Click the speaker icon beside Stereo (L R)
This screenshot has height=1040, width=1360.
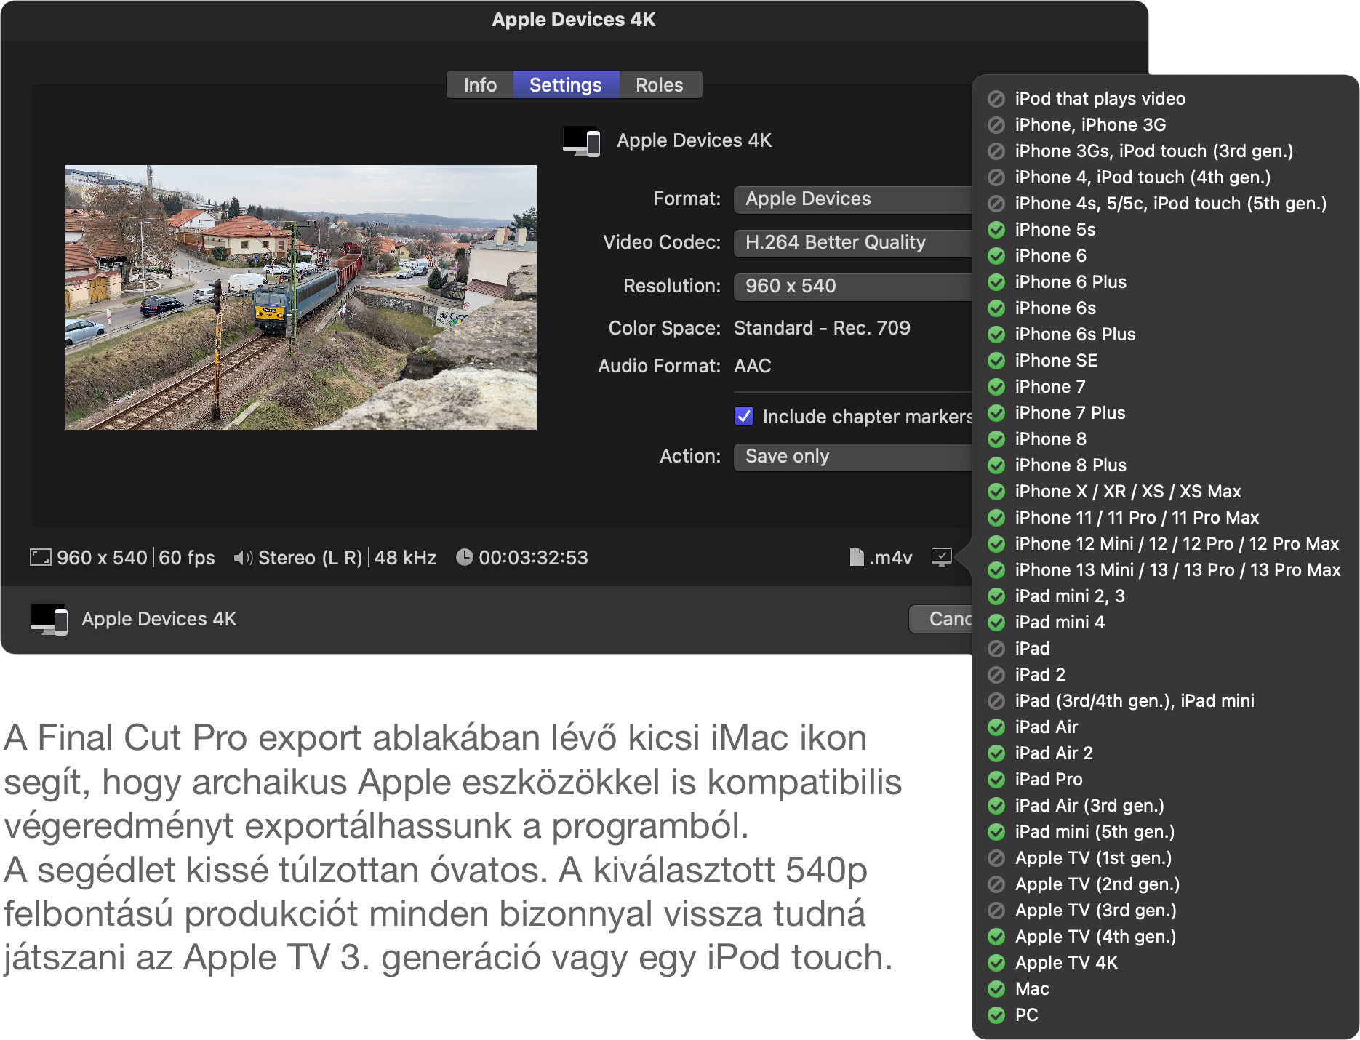[x=242, y=558]
